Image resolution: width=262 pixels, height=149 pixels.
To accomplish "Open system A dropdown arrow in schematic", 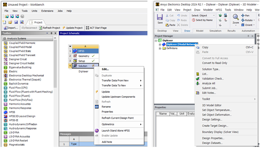I will (70, 46).
